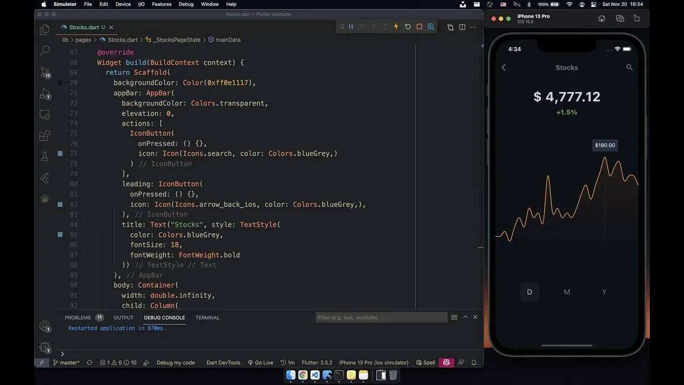Image resolution: width=684 pixels, height=385 pixels.
Task: Click the iPhone 13 Pro device selector
Action: (374, 362)
